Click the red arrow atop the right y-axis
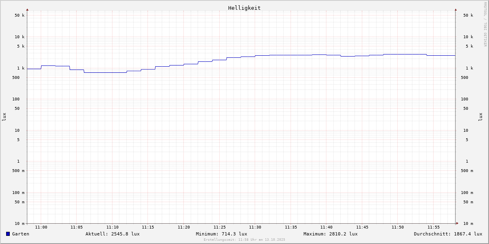Screen dimensions: 489x244 456,9
